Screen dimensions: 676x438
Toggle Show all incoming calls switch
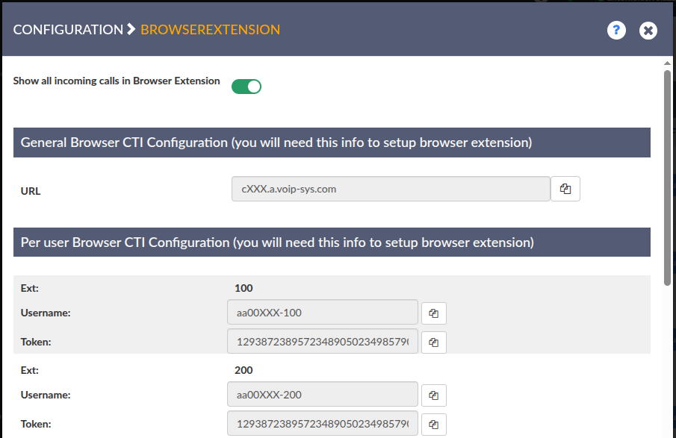pyautogui.click(x=246, y=87)
